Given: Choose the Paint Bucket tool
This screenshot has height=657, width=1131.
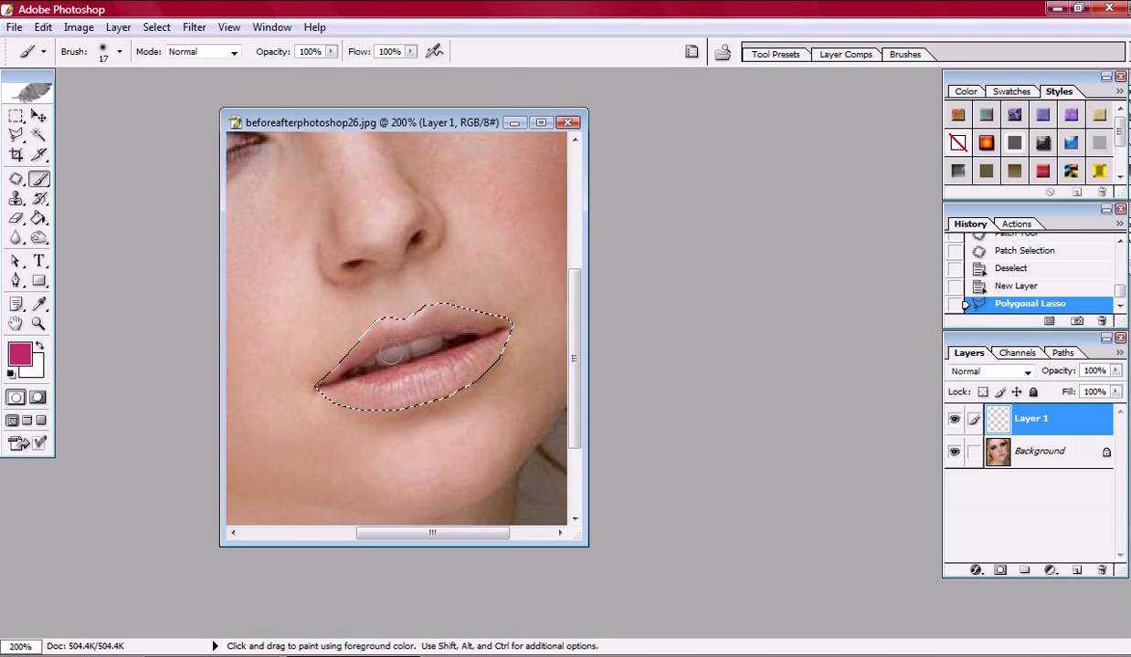Looking at the screenshot, I should click(x=38, y=218).
